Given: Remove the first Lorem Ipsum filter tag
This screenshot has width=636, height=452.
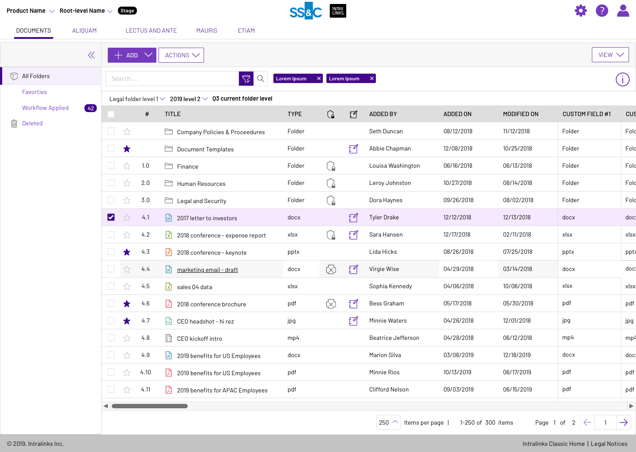Looking at the screenshot, I should (319, 79).
